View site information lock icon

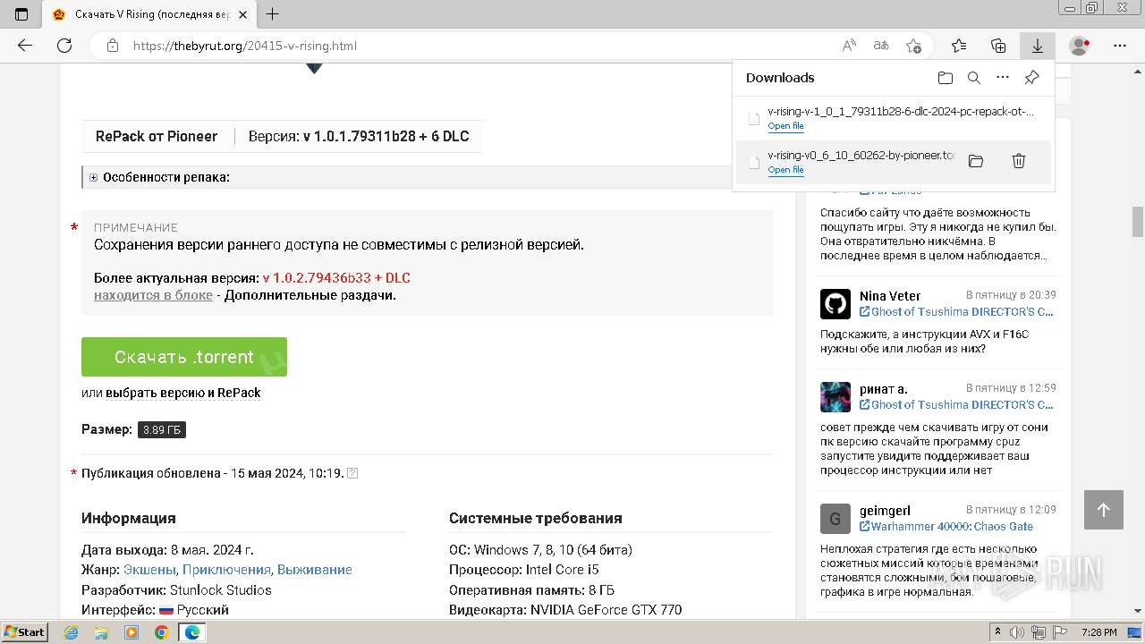112,46
